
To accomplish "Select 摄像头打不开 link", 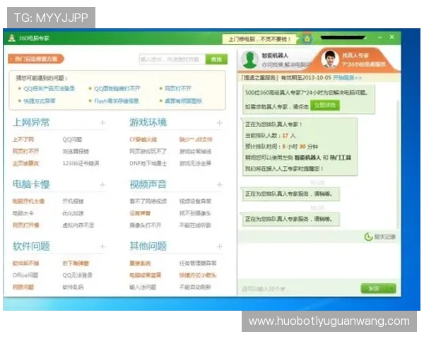I will pos(146,225).
